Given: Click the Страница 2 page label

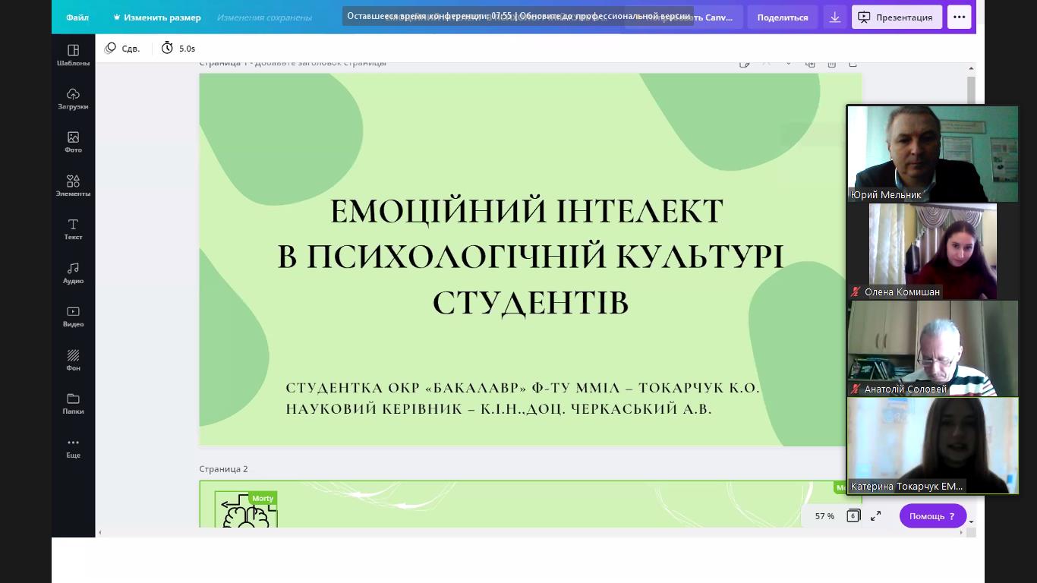Looking at the screenshot, I should pos(223,469).
